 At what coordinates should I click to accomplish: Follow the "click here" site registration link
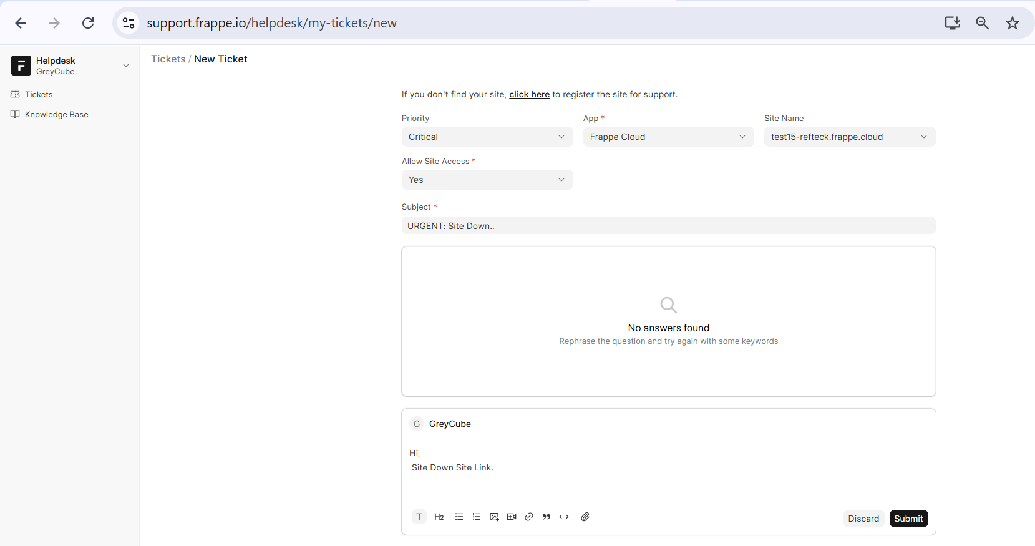529,94
